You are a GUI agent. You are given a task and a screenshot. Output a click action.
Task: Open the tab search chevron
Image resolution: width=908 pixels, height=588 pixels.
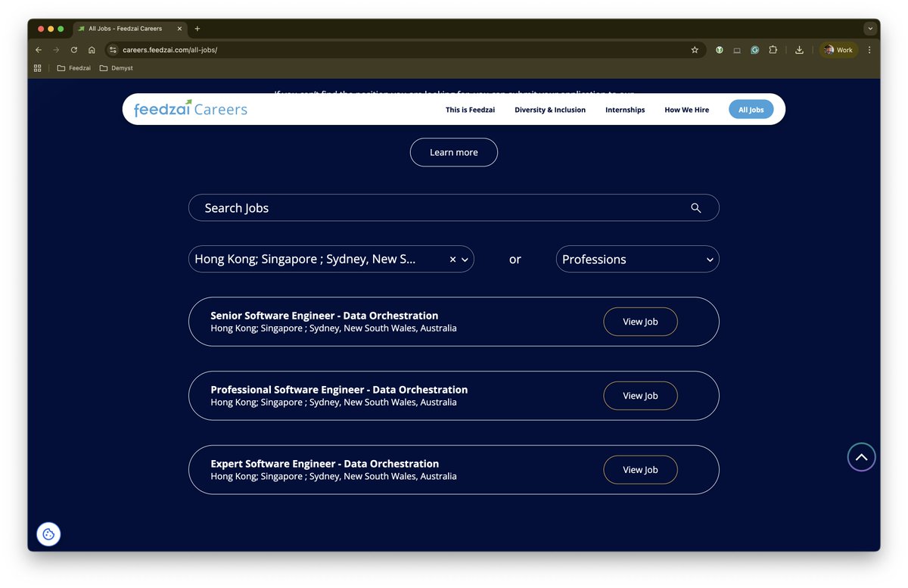click(870, 29)
